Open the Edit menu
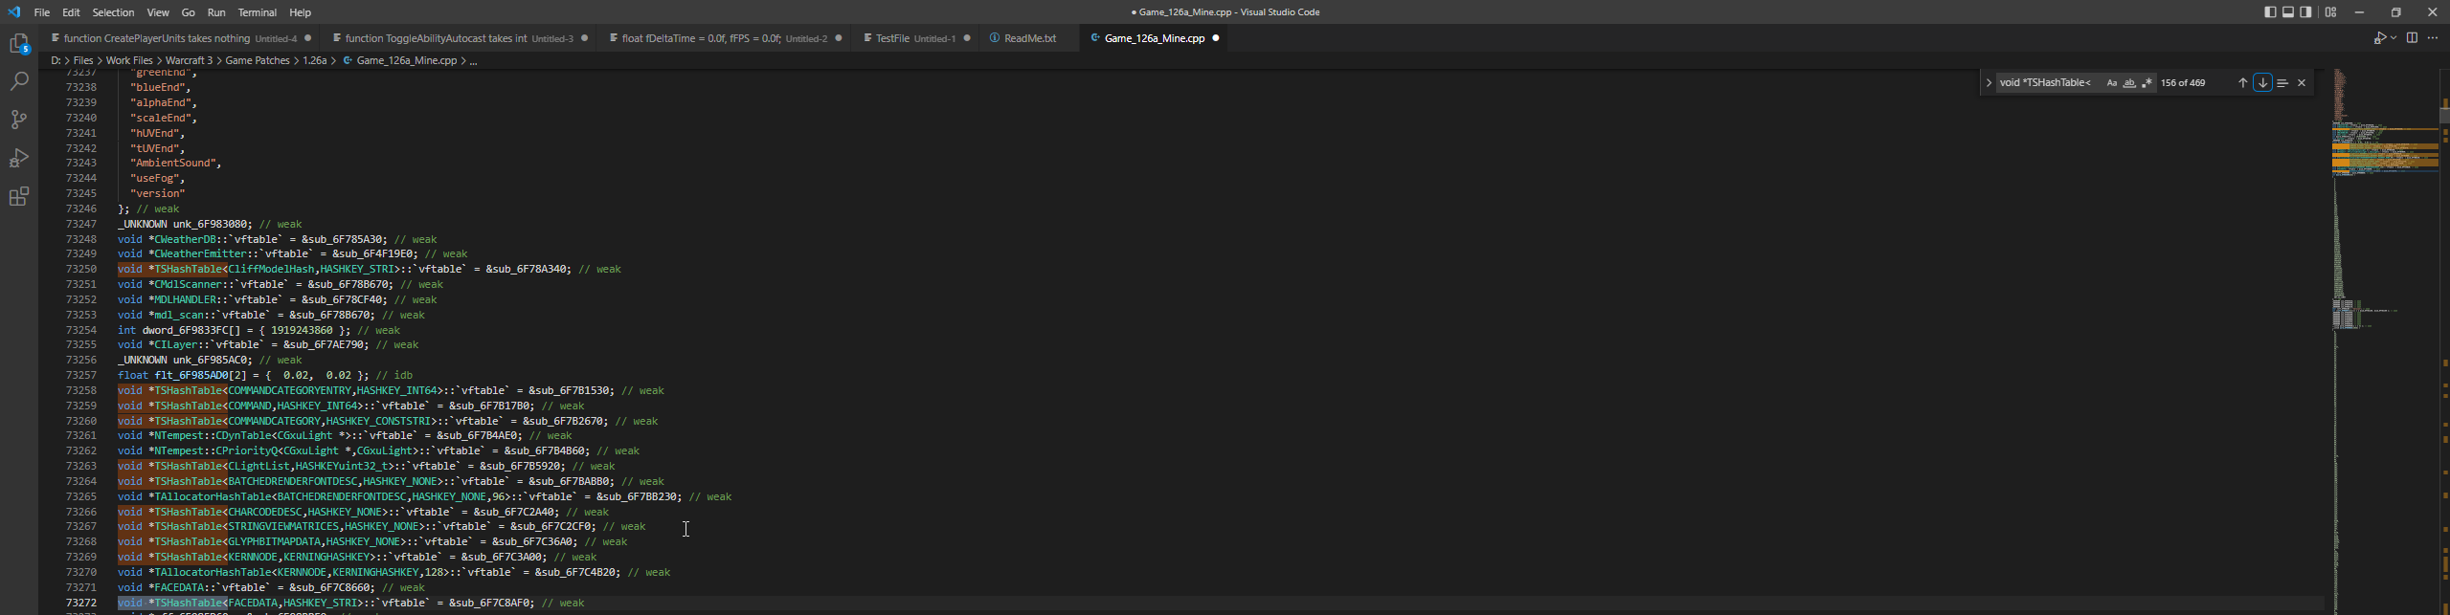This screenshot has height=615, width=2450. [x=72, y=12]
